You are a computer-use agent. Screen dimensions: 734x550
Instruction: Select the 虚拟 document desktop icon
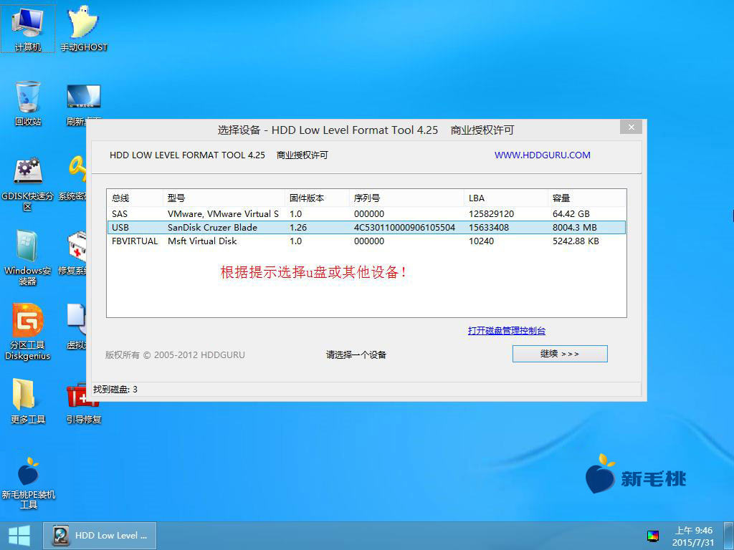click(76, 327)
